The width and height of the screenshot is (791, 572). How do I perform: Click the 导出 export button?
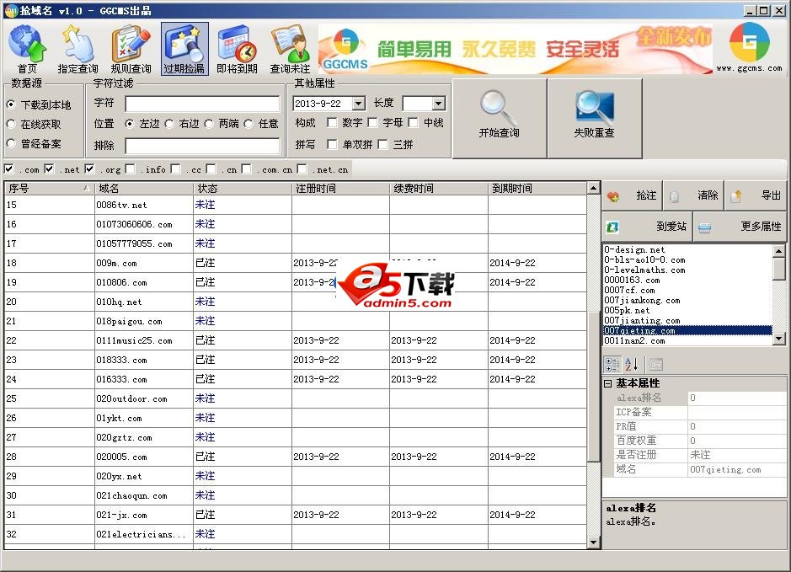click(x=756, y=195)
